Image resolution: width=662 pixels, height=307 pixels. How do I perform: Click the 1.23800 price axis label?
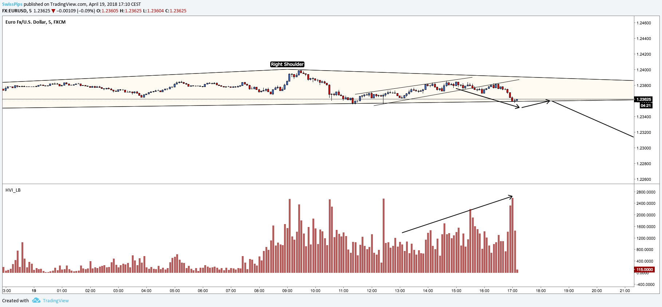tap(643, 85)
